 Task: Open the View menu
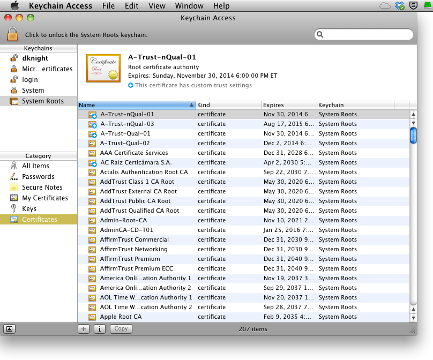pos(157,5)
